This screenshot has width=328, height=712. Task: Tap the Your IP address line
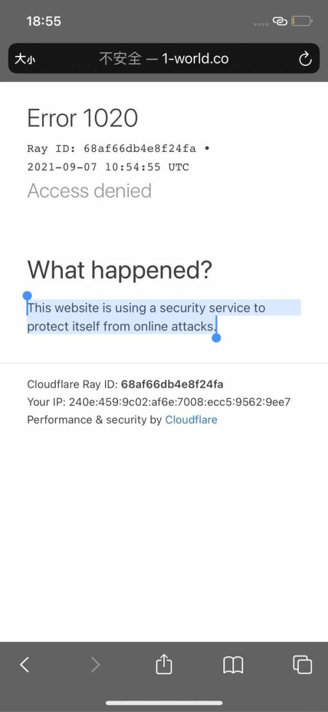point(159,402)
